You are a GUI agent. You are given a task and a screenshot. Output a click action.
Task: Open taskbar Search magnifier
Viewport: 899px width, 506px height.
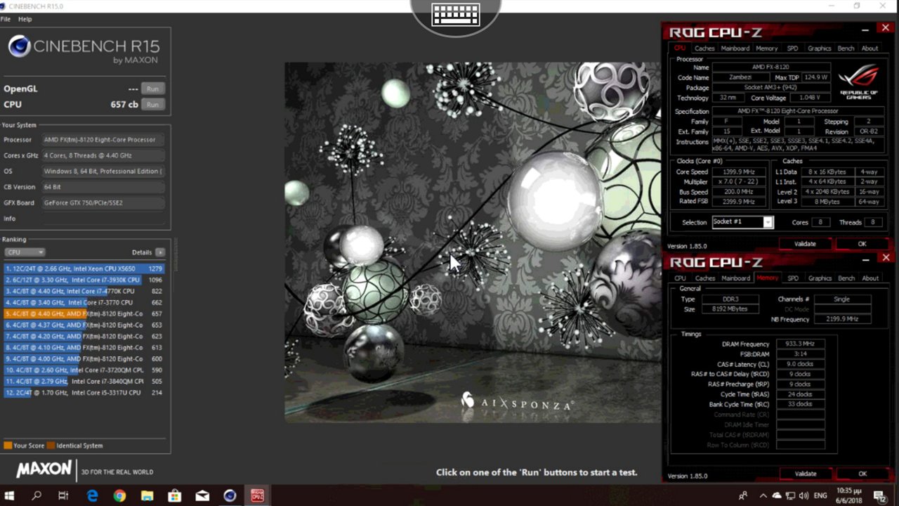pyautogui.click(x=37, y=495)
